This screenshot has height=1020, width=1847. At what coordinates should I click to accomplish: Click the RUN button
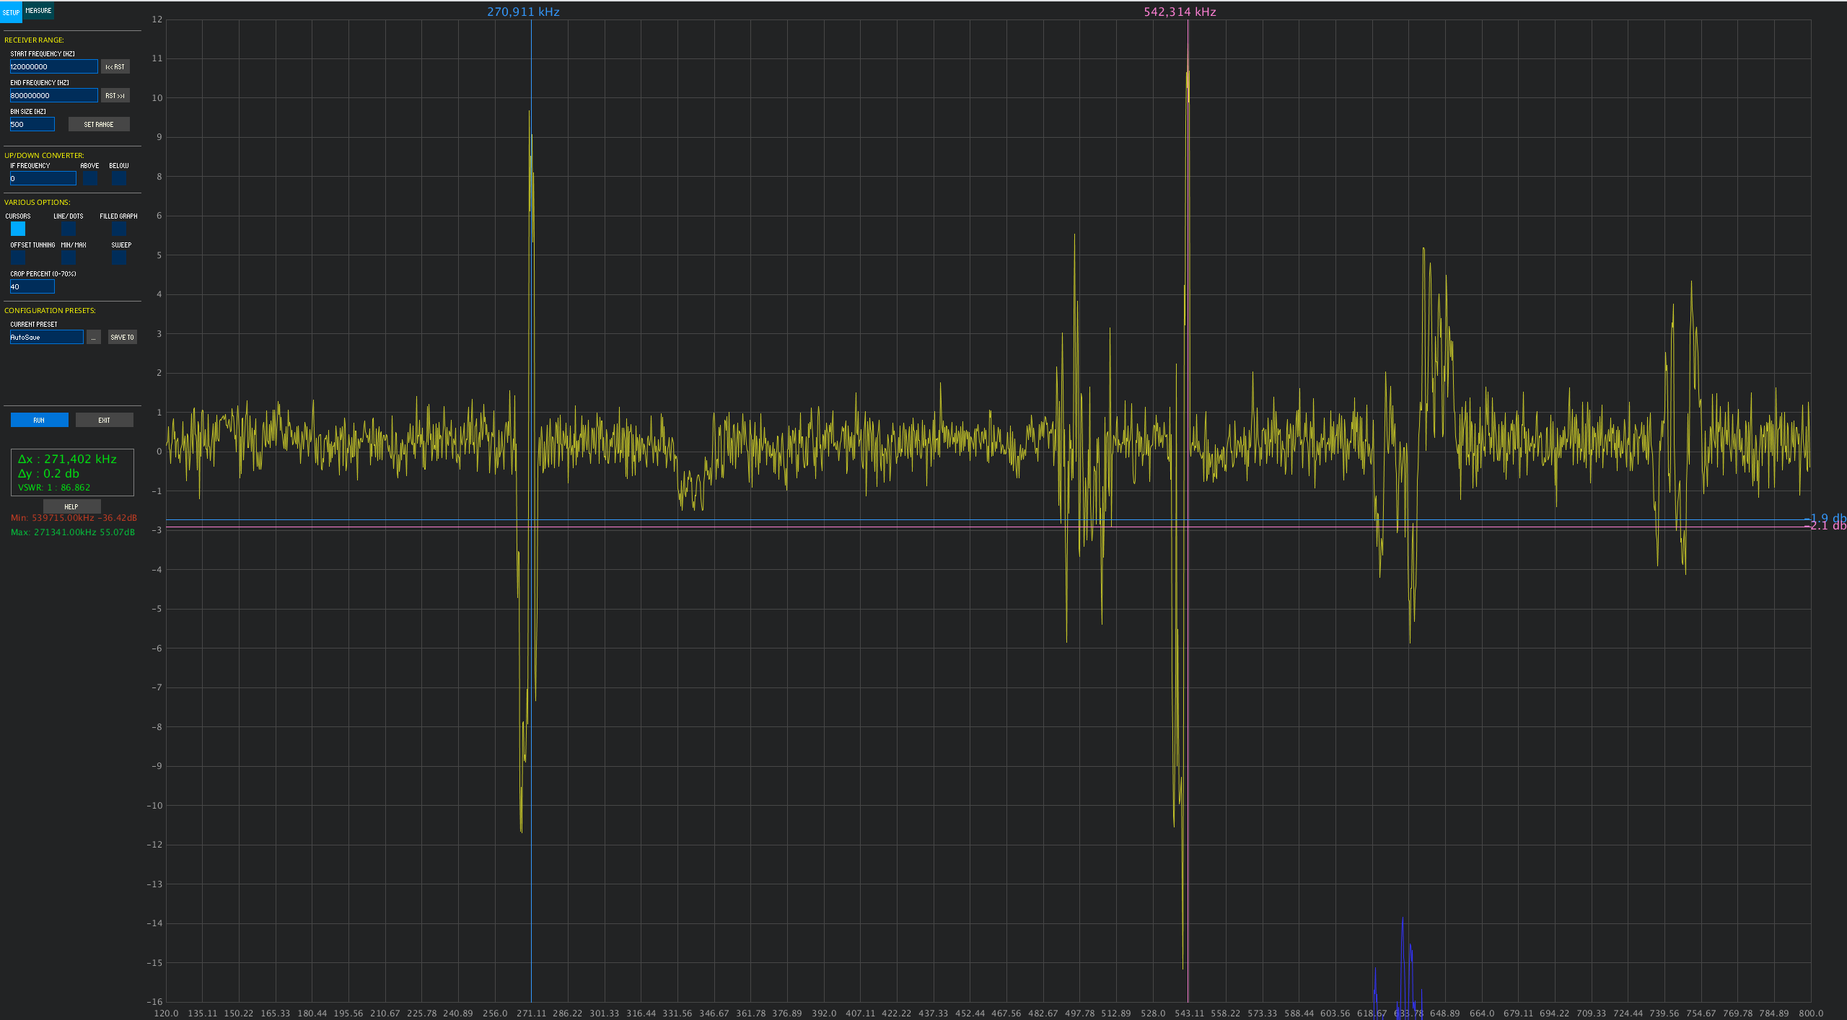tap(39, 419)
